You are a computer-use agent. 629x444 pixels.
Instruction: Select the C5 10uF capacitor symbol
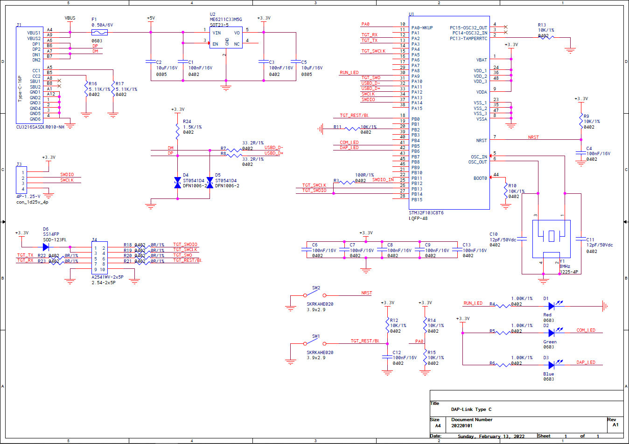pyautogui.click(x=295, y=61)
